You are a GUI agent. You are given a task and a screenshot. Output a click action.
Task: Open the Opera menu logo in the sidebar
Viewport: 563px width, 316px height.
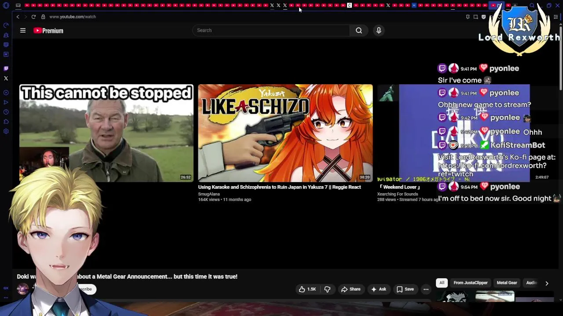[x=6, y=6]
